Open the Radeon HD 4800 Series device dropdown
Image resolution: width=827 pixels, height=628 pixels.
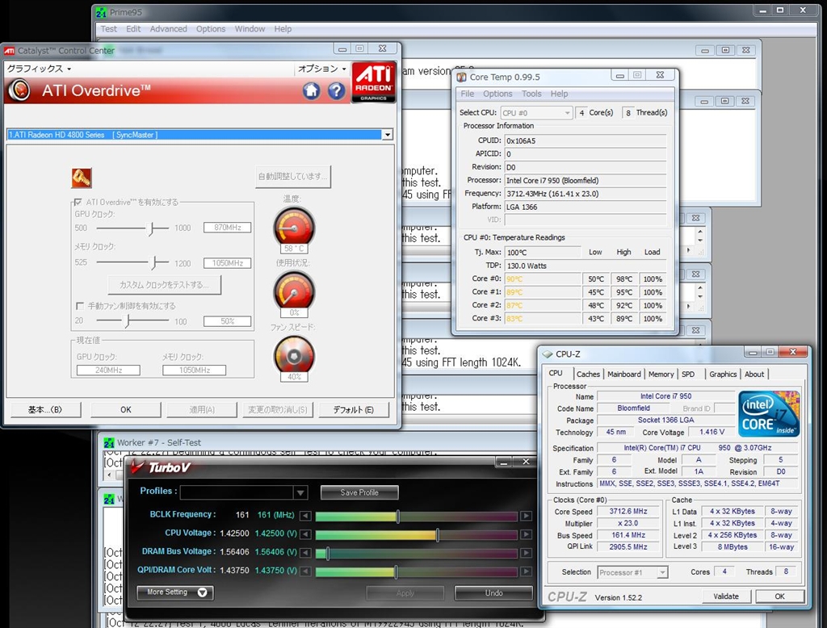(388, 135)
